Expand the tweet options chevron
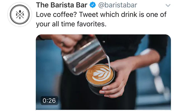178x111 pixels. point(168,5)
